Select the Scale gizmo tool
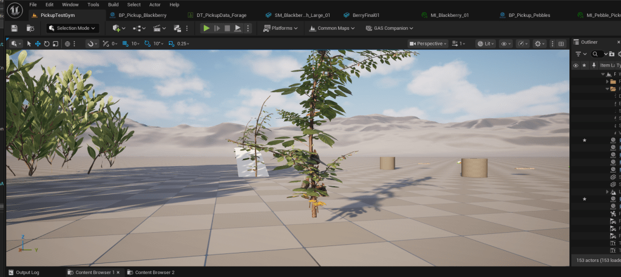The image size is (621, 277). coord(55,44)
